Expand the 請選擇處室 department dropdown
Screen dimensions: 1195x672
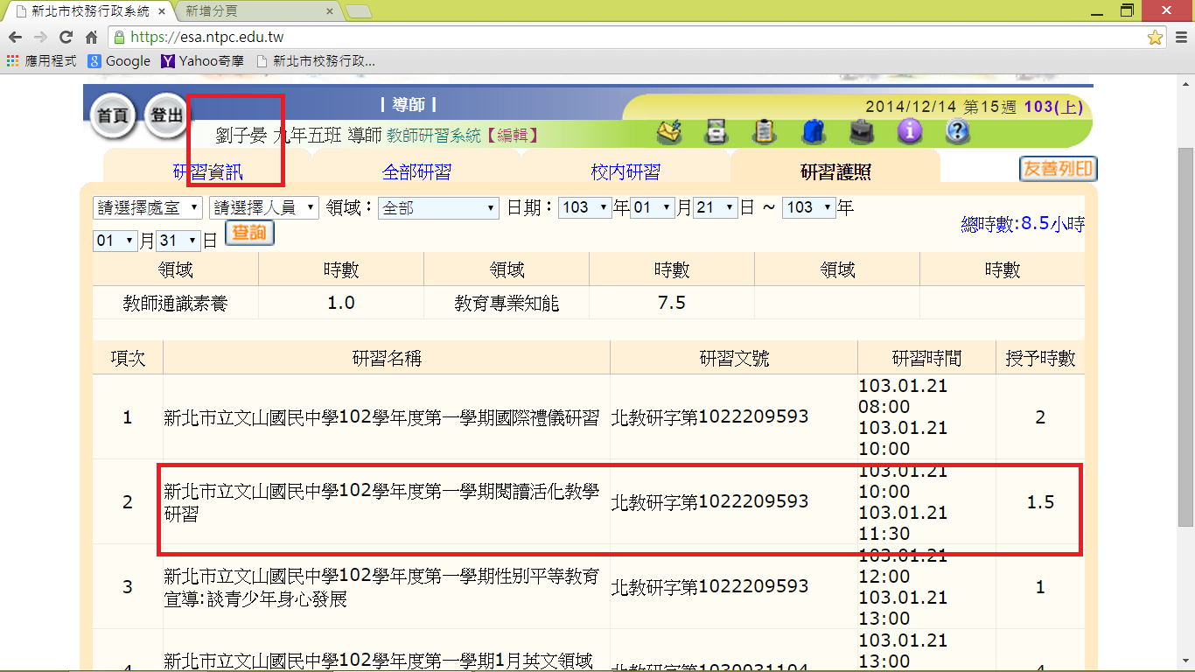point(147,207)
